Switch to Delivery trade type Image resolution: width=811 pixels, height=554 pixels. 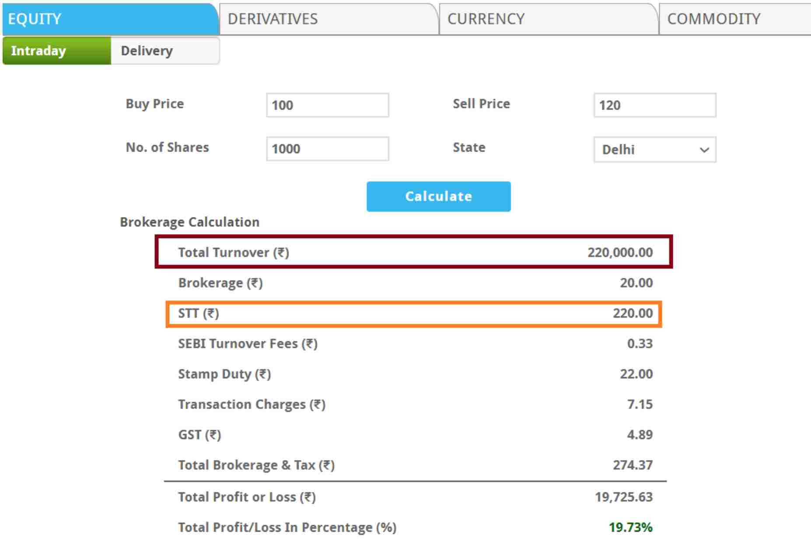164,51
